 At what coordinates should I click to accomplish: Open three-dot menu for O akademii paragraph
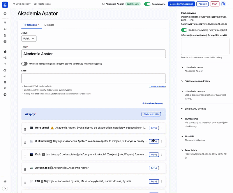pos(162,141)
